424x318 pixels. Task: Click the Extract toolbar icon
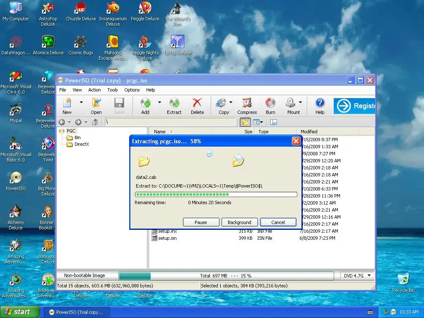174,106
